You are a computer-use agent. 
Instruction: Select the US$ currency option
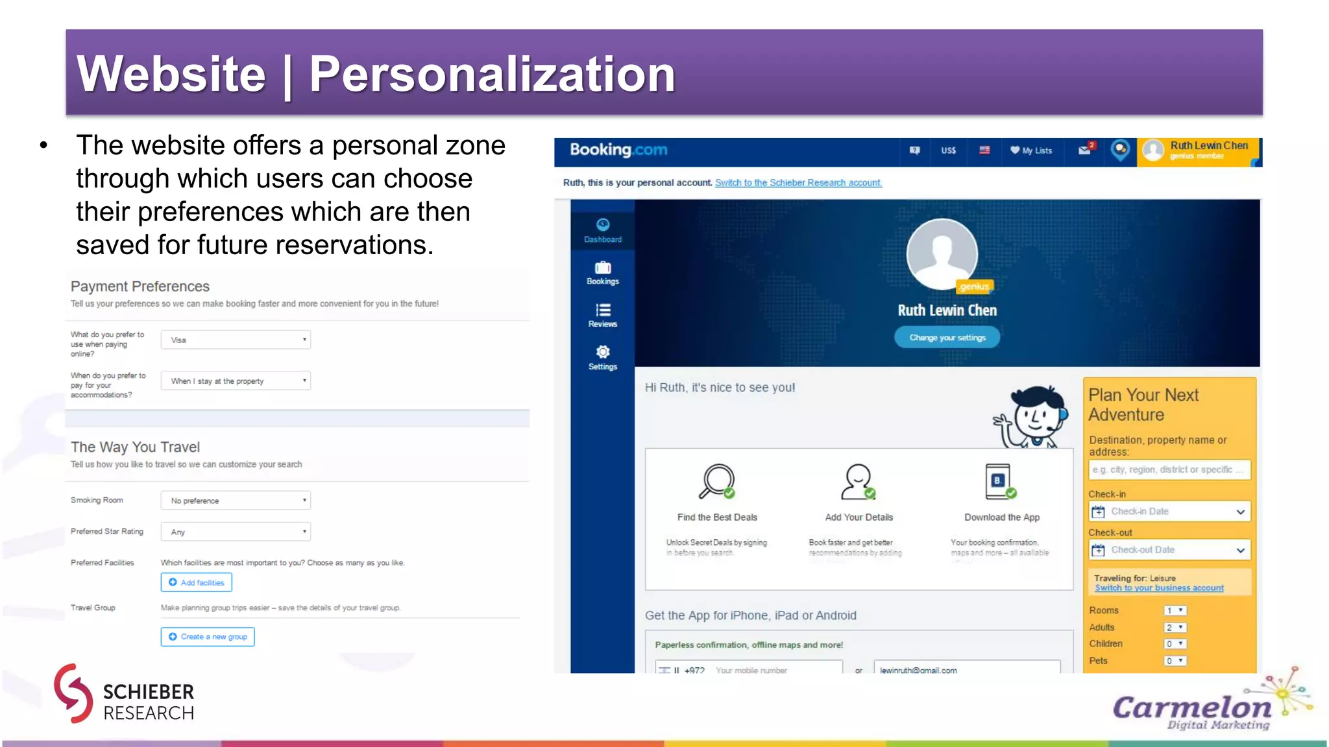tap(948, 150)
